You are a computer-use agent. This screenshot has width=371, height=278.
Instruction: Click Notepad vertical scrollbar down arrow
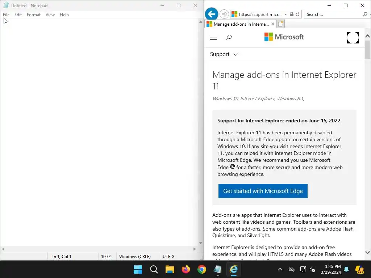pyautogui.click(x=201, y=243)
